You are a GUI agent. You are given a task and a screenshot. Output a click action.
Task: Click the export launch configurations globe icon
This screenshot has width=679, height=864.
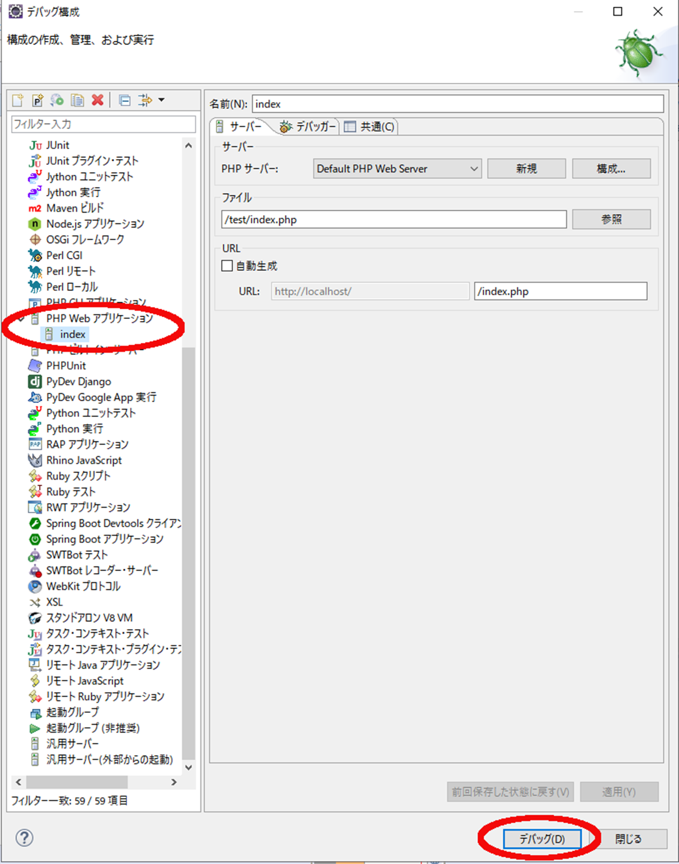pyautogui.click(x=56, y=100)
